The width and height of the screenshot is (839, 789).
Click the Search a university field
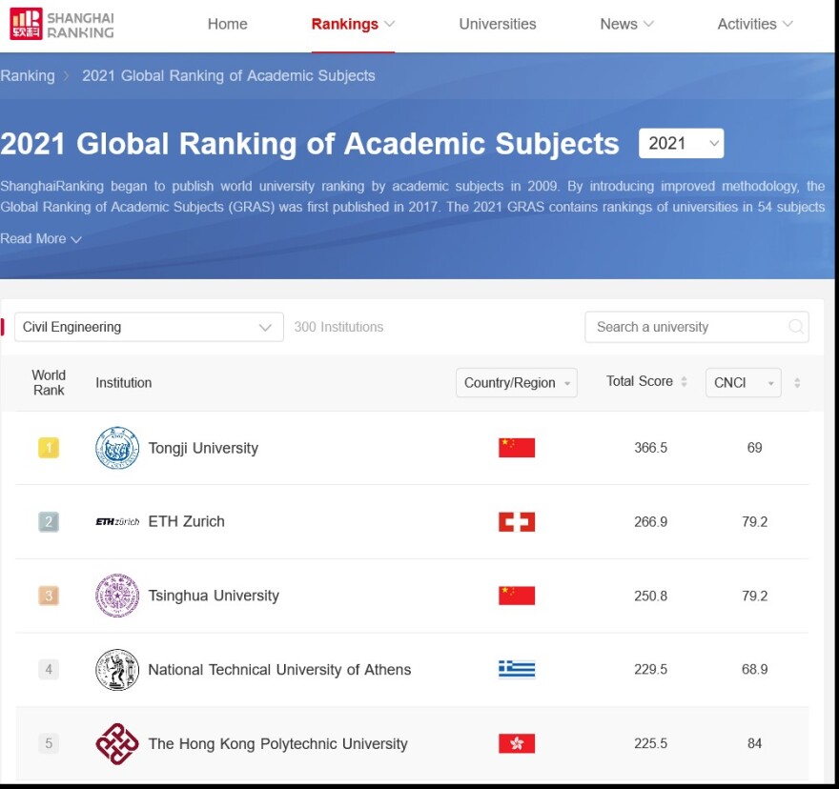click(686, 327)
